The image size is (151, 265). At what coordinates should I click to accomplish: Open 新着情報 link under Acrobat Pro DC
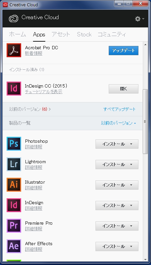[x=34, y=54]
